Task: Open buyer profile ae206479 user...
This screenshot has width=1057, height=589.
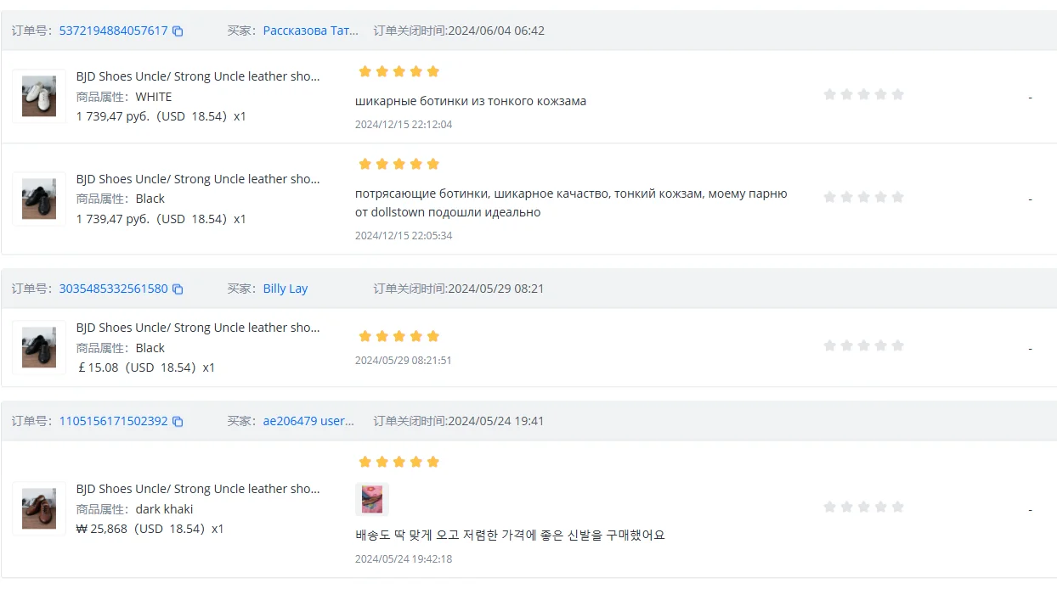Action: tap(308, 421)
